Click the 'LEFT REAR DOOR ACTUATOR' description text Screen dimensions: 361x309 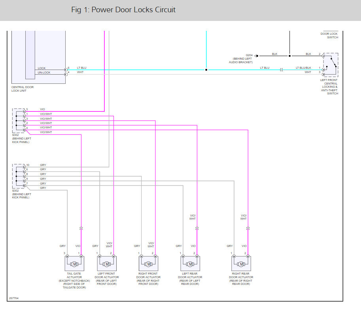pos(190,279)
